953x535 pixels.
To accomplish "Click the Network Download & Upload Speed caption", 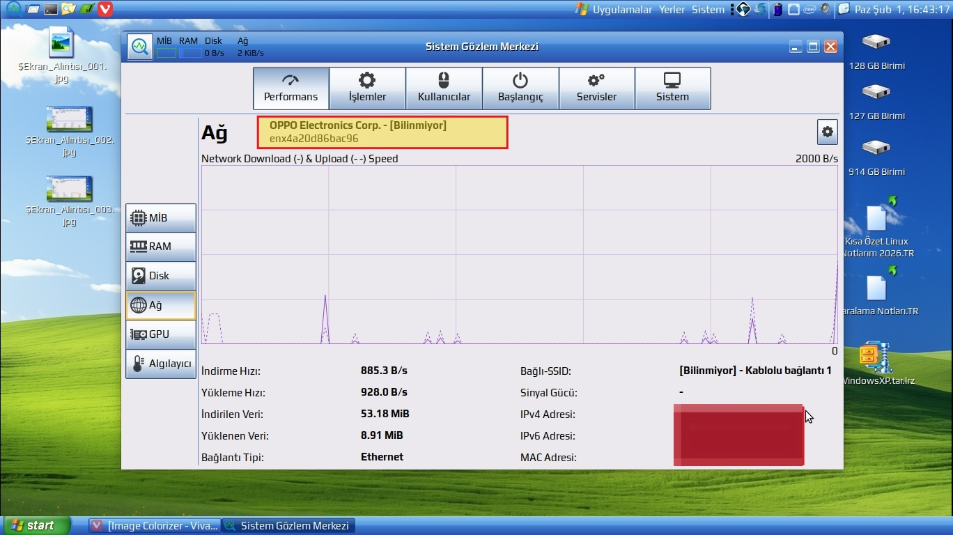I will 300,159.
